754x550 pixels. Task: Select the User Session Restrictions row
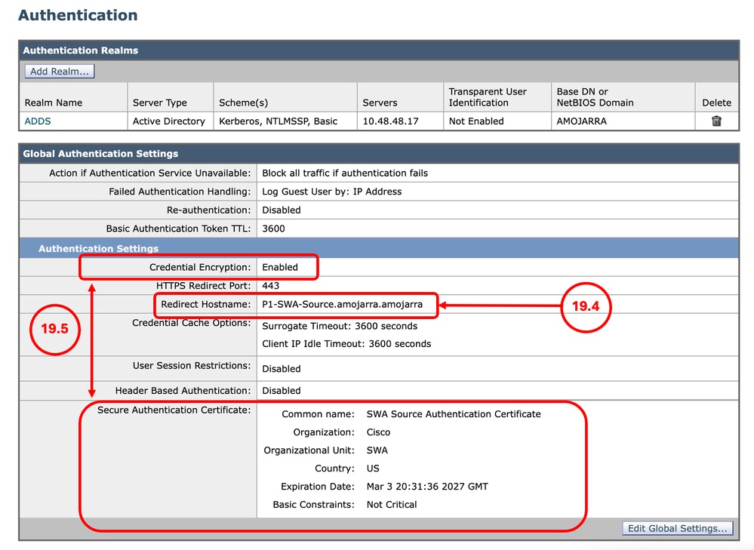(279, 369)
